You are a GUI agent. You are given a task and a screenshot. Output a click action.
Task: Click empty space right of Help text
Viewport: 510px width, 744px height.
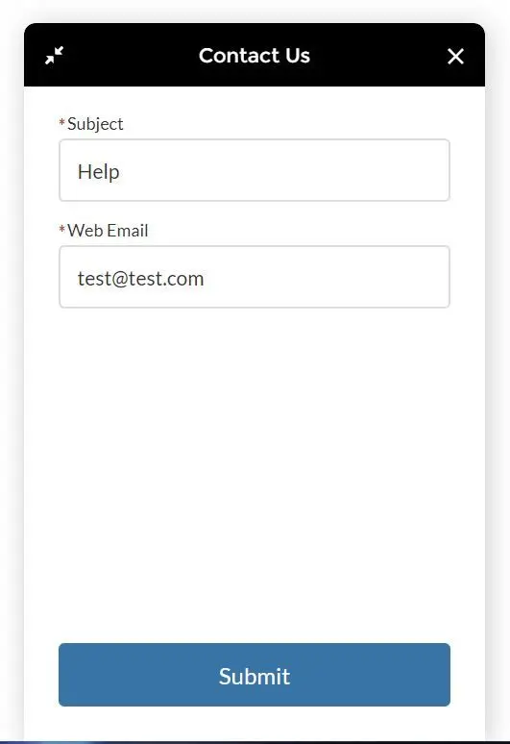coord(284,171)
